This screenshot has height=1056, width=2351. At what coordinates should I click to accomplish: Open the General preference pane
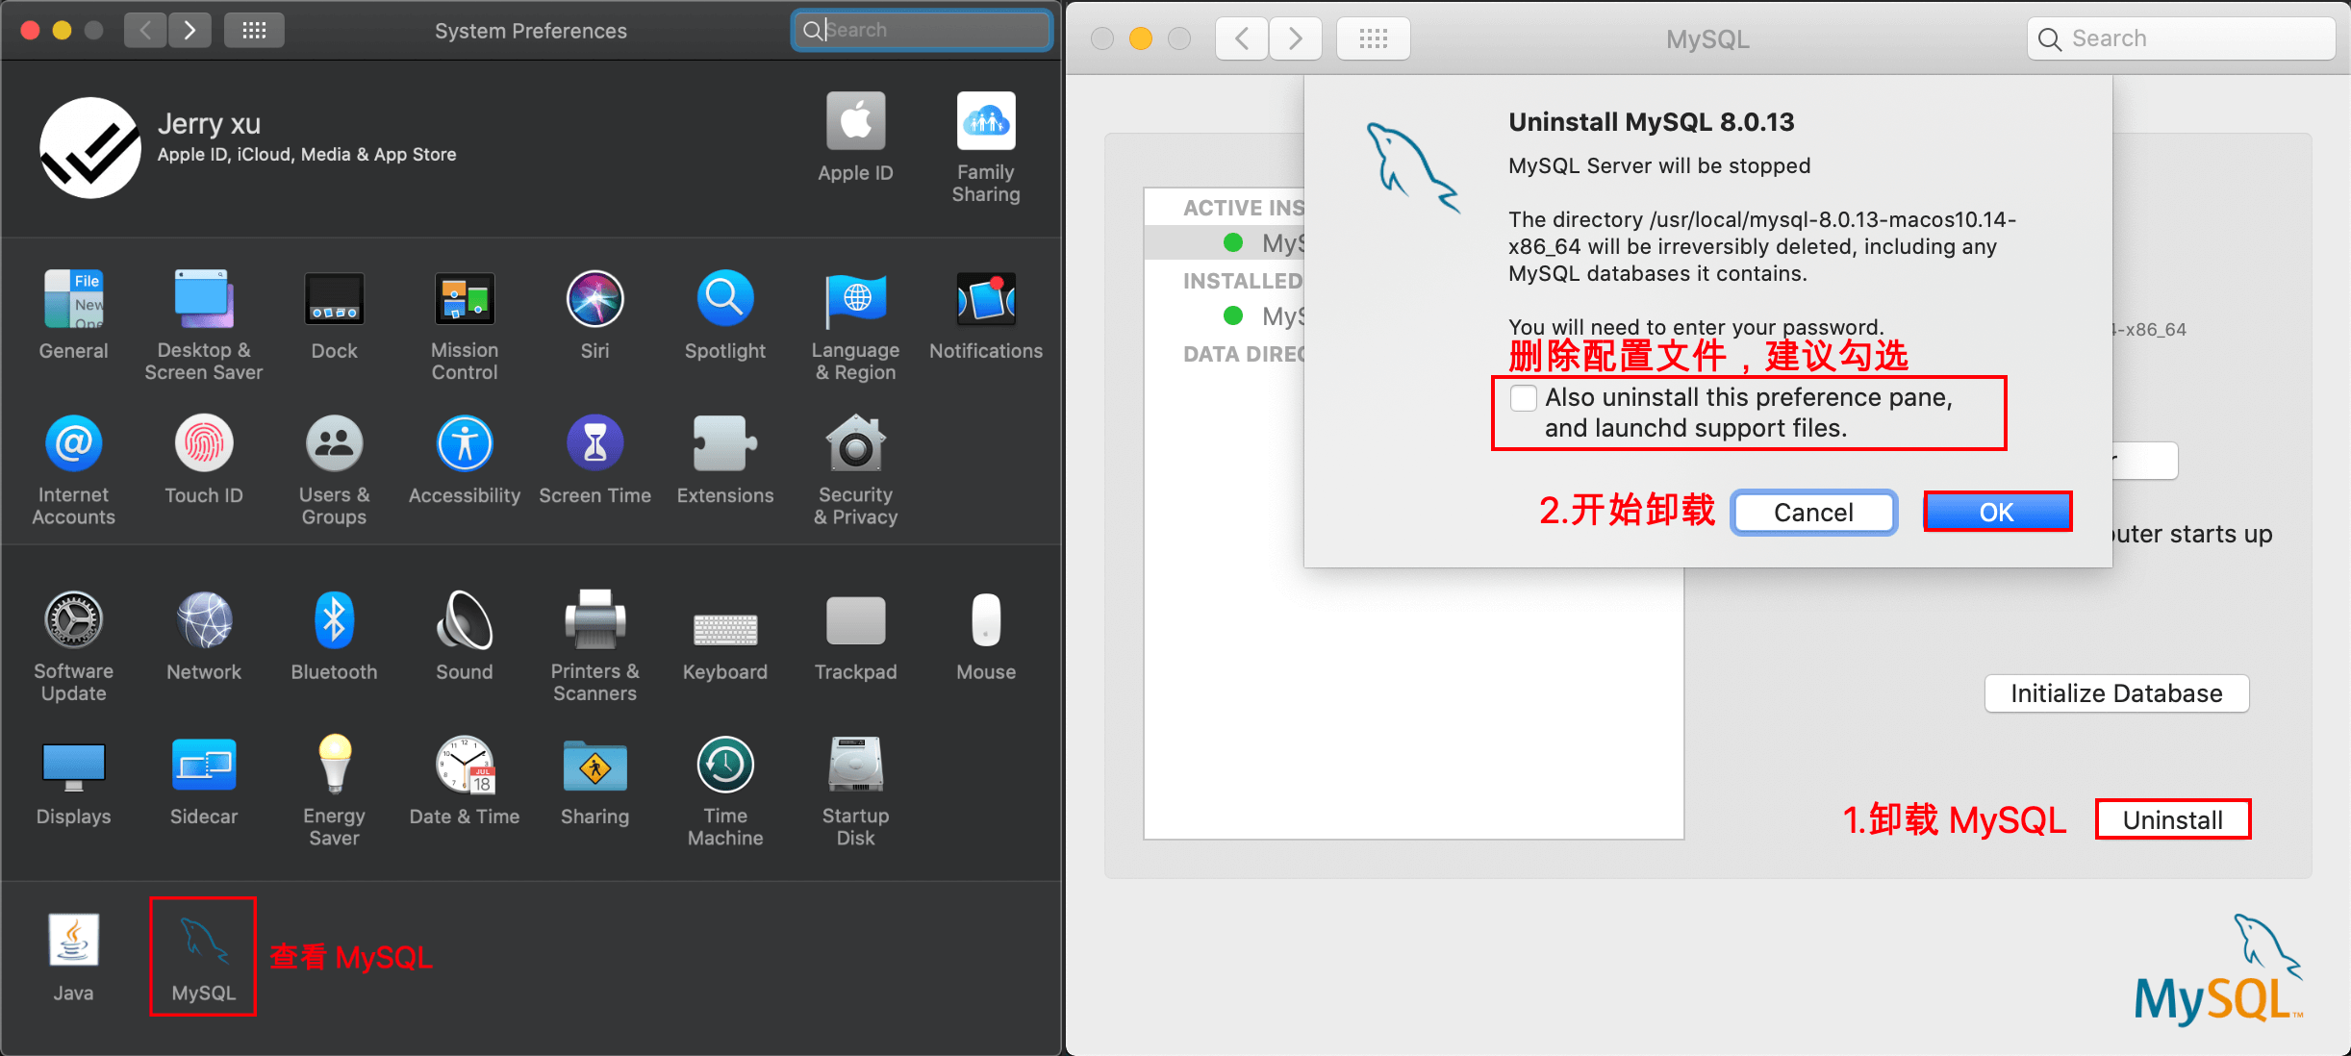pyautogui.click(x=73, y=315)
